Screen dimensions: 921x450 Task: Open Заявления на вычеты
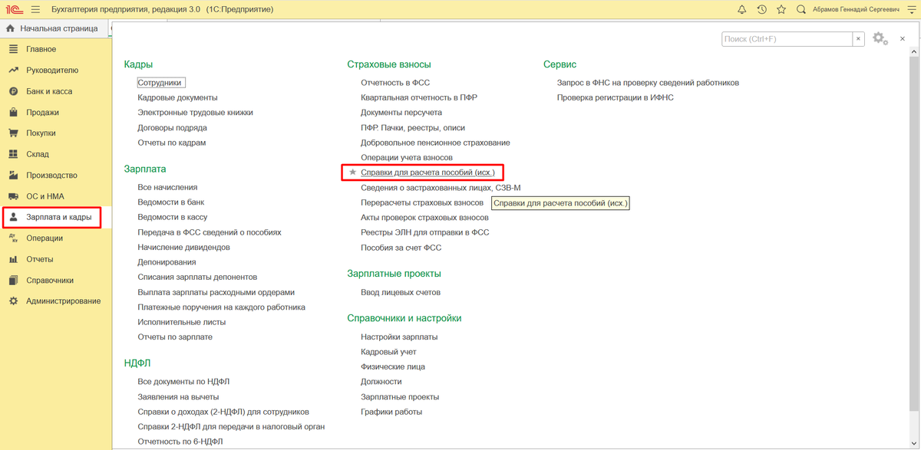(178, 396)
